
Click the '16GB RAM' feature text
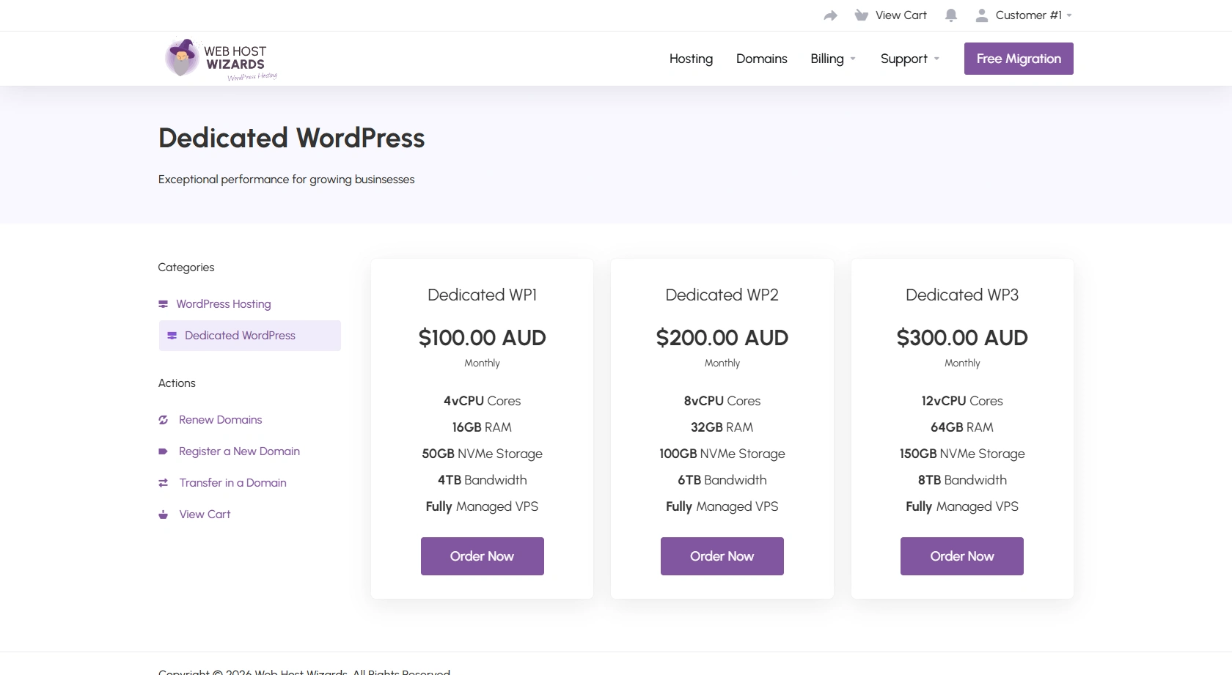pyautogui.click(x=483, y=427)
